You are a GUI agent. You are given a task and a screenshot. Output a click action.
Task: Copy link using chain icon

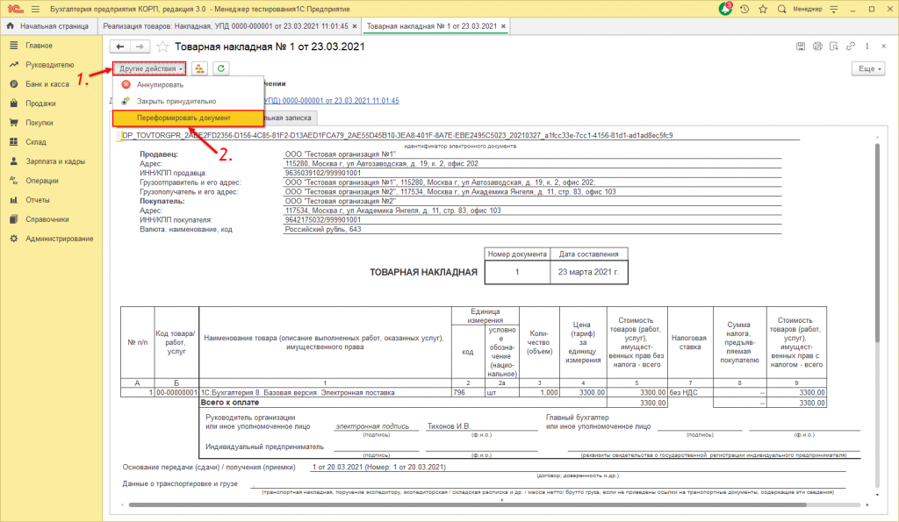click(x=850, y=46)
